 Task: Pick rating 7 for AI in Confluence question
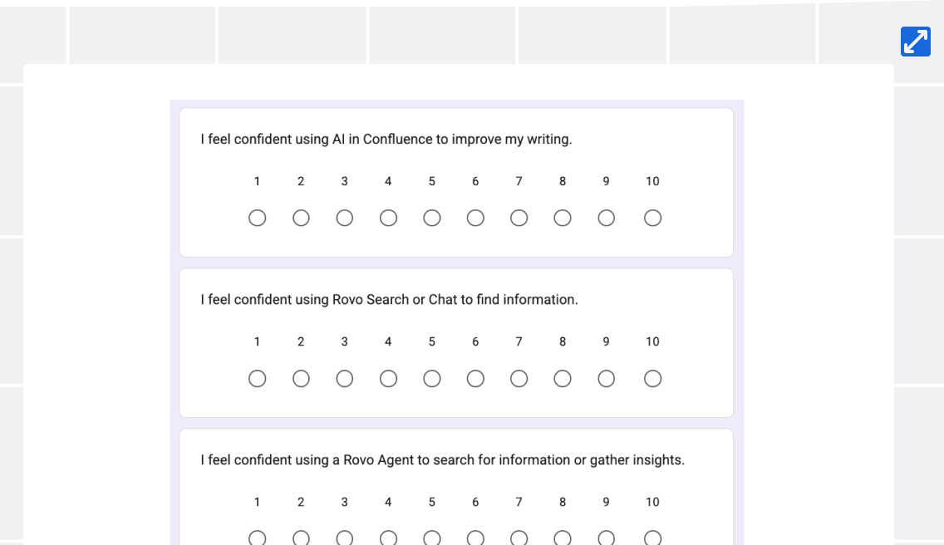(519, 218)
